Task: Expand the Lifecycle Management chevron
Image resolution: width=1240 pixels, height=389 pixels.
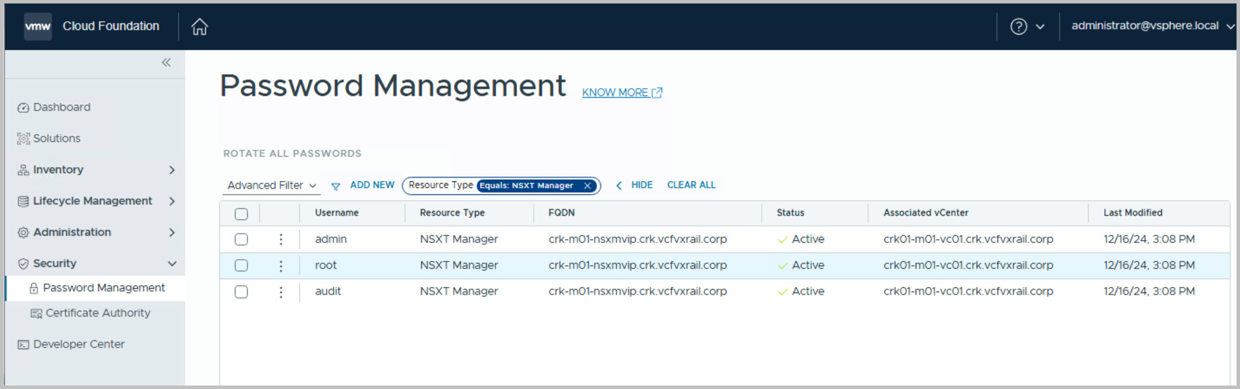Action: [x=172, y=201]
